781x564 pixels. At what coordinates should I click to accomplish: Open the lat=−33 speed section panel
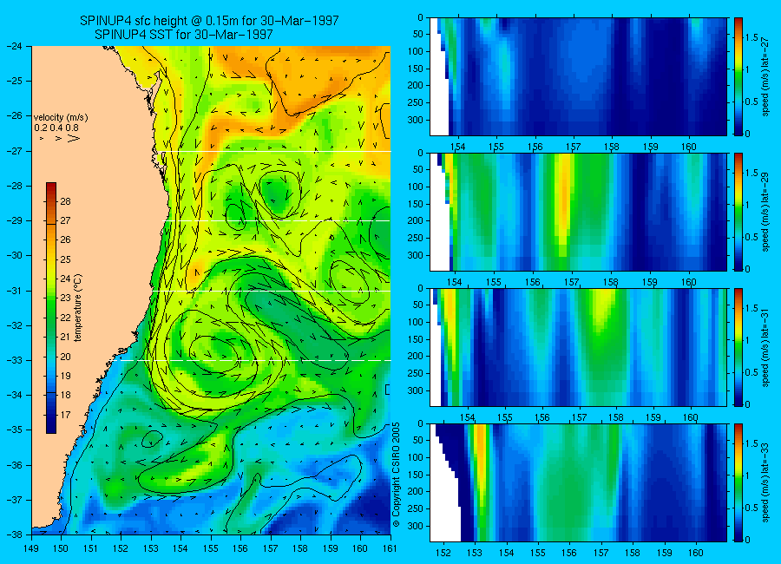(x=578, y=482)
